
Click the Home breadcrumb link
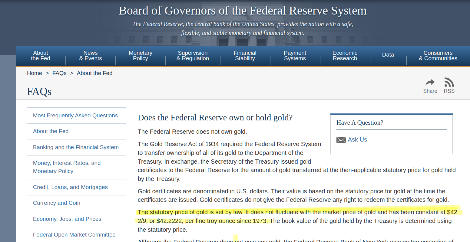coord(35,73)
